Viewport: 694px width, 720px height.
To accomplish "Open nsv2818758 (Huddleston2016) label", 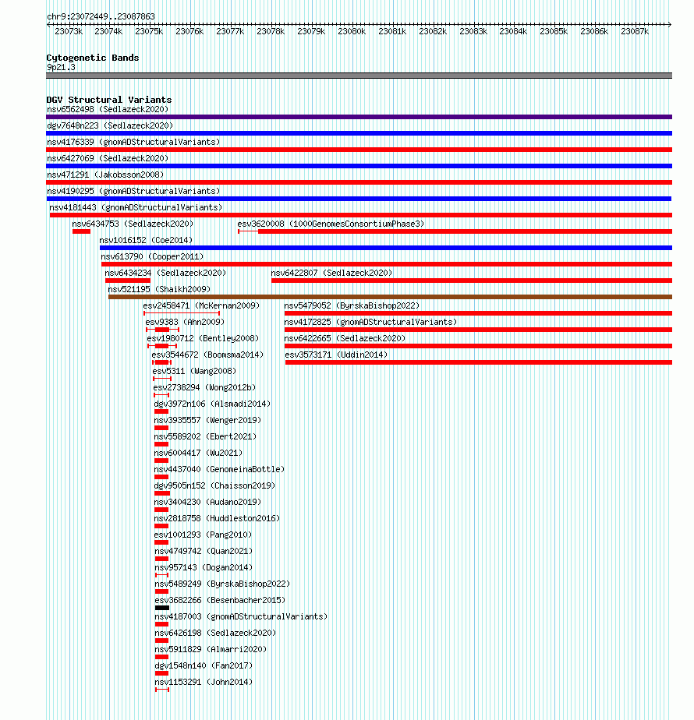I will pos(217,518).
